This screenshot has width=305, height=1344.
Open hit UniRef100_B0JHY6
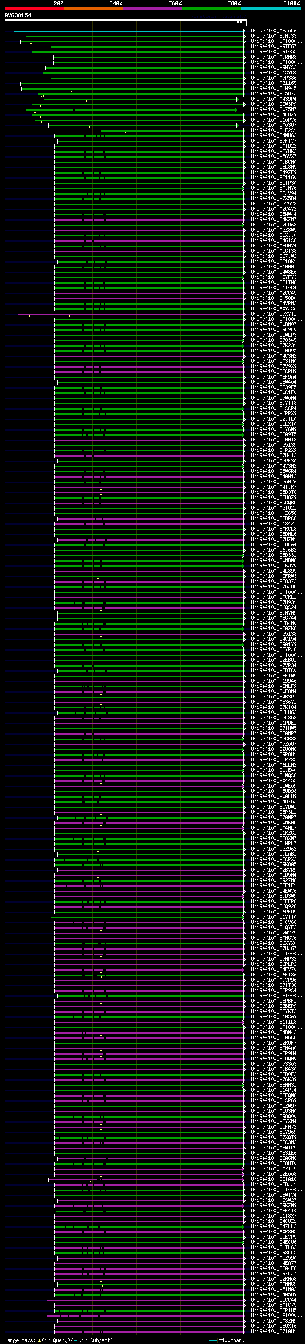point(273,188)
